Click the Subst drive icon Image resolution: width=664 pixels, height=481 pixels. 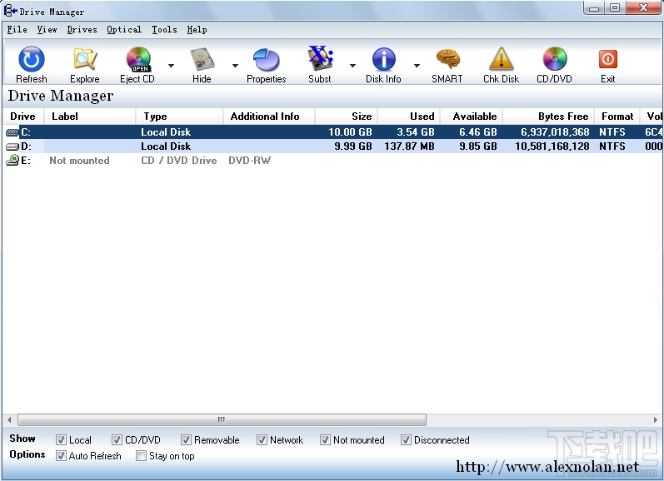[x=320, y=58]
